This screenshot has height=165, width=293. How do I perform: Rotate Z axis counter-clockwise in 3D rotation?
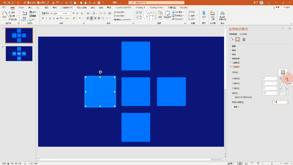pyautogui.click(x=286, y=88)
